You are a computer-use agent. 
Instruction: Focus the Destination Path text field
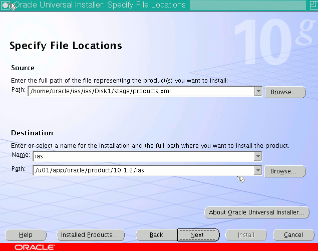pos(144,170)
